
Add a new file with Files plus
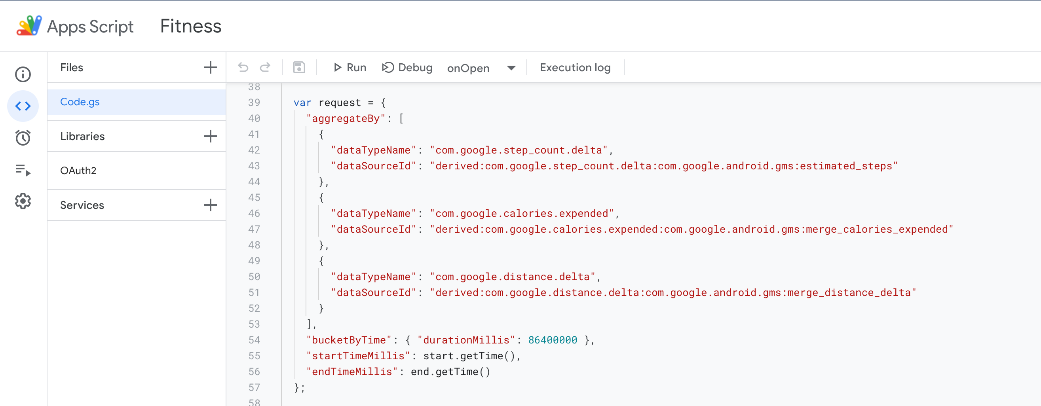[210, 67]
